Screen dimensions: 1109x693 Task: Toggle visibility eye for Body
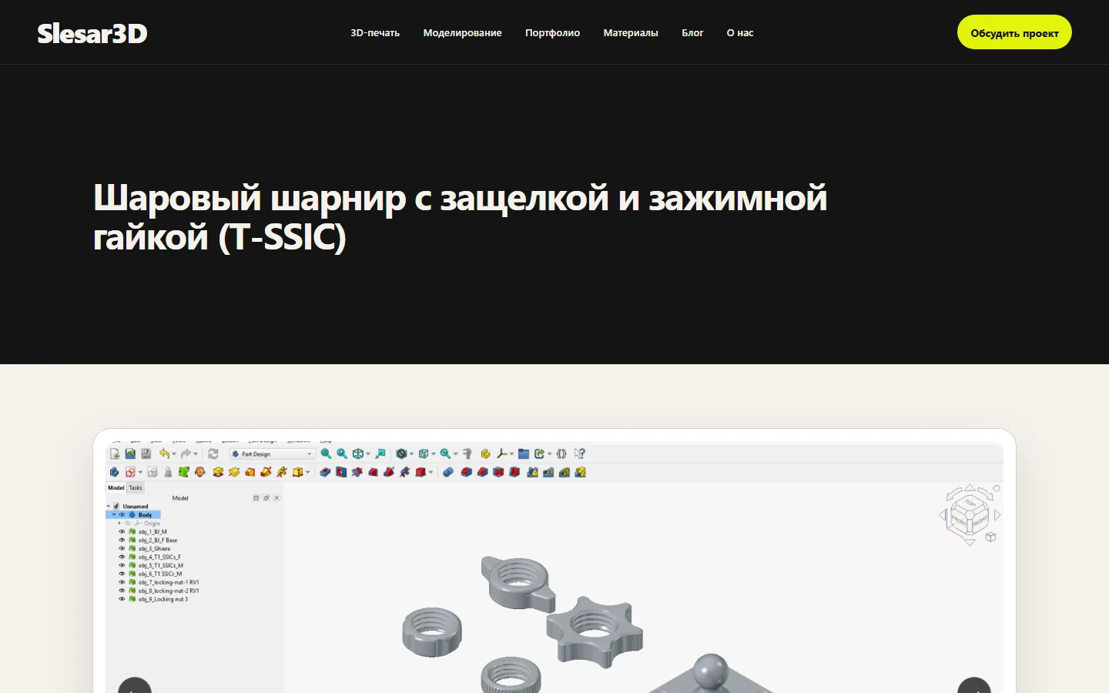pos(122,514)
